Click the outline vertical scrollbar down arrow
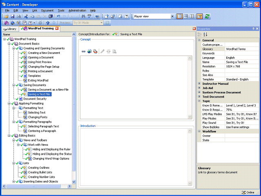This screenshot has height=196, width=261. pyautogui.click(x=74, y=182)
